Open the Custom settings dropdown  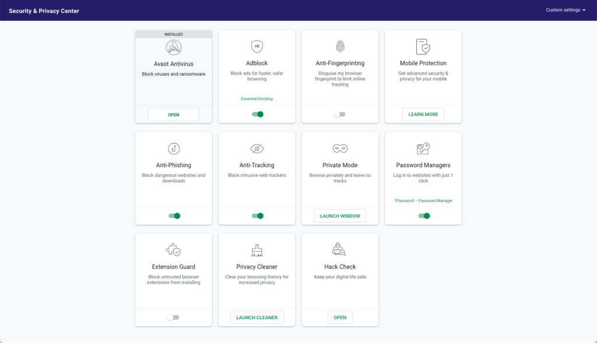click(x=565, y=10)
